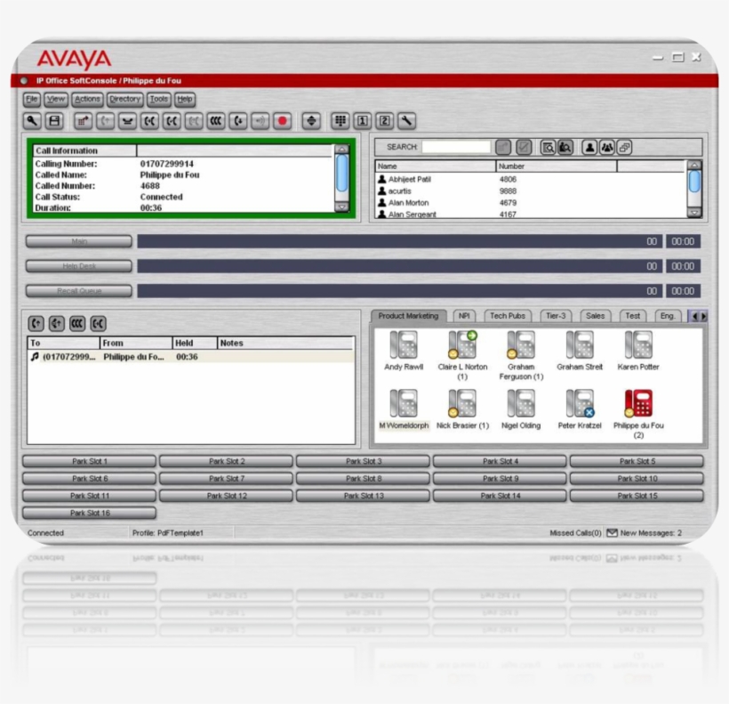Toggle the Users directory filter icon
Image resolution: width=729 pixels, height=704 pixels.
[x=589, y=148]
